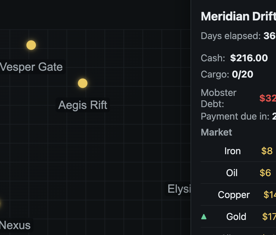The width and height of the screenshot is (276, 235).
Task: Click the Cash $216.00 value
Action: 249,58
